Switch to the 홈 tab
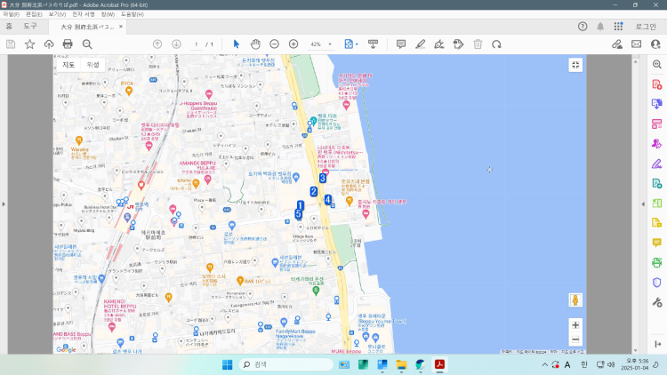This screenshot has height=375, width=667. click(9, 27)
